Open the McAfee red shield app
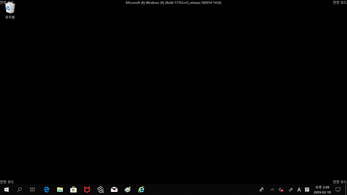This screenshot has width=347, height=195. tap(87, 189)
